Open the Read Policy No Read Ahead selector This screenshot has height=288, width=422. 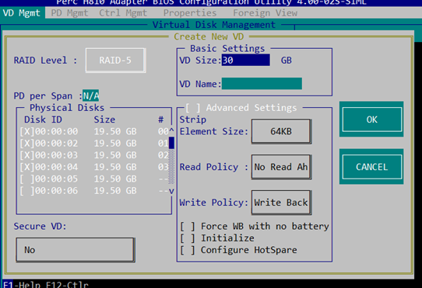pyautogui.click(x=281, y=167)
